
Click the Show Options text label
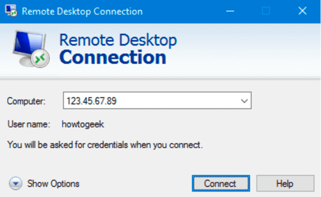(53, 183)
